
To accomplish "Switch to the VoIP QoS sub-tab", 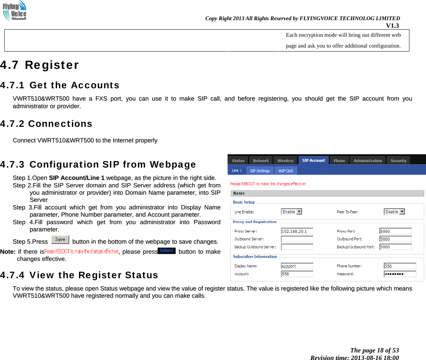I will point(286,171).
